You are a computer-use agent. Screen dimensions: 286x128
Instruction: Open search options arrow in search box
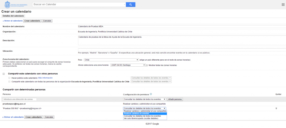[x=124, y=4]
